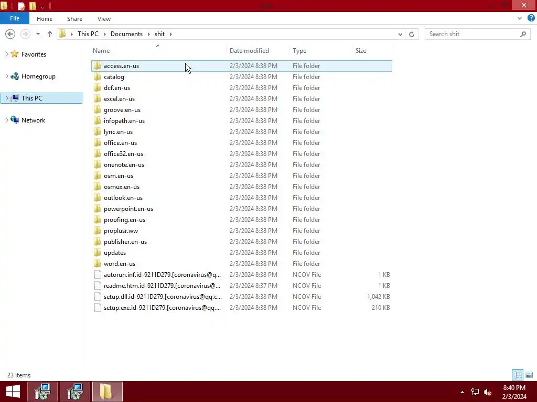
Task: Sort by the Type column header
Action: [x=320, y=51]
